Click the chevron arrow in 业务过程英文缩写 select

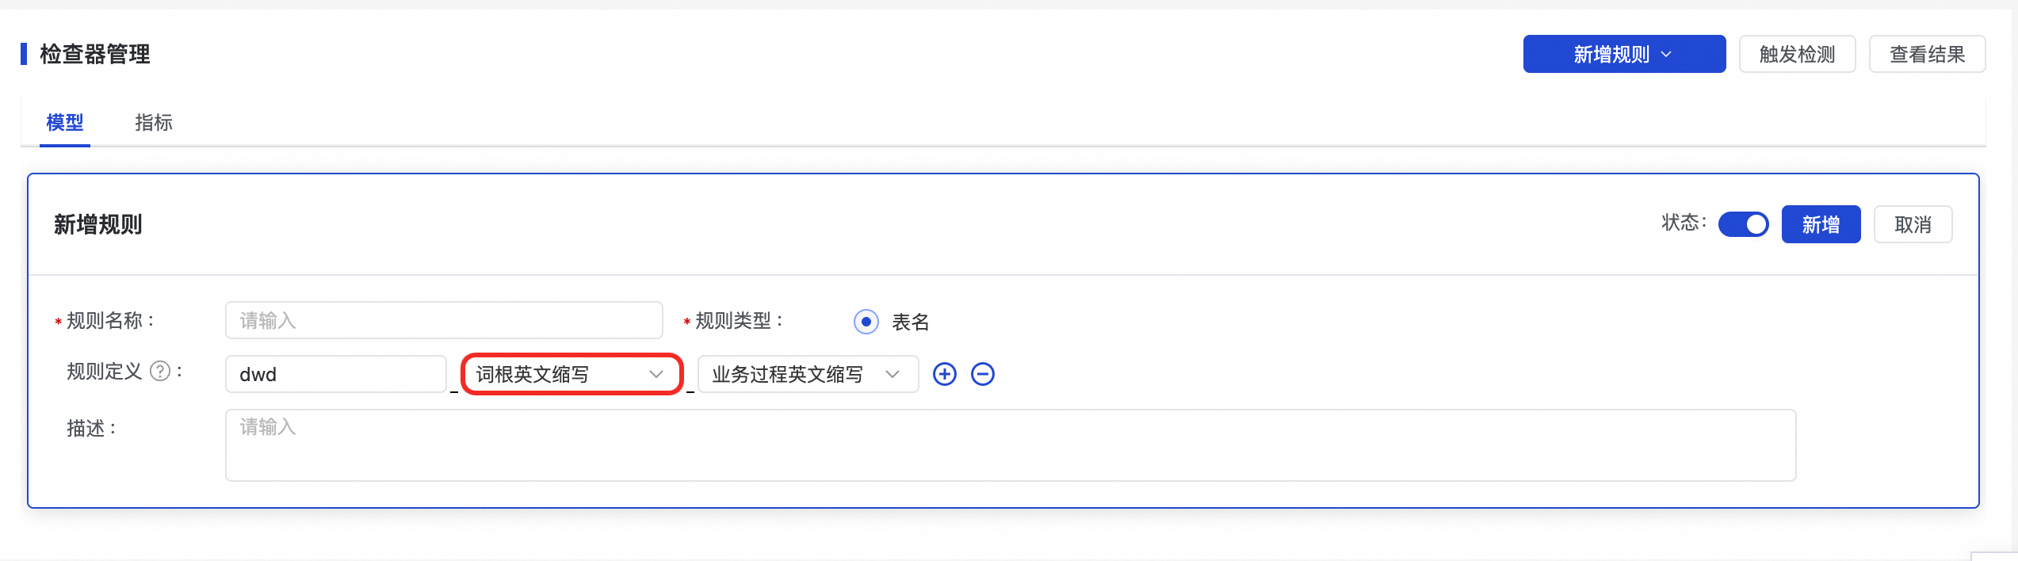[892, 374]
